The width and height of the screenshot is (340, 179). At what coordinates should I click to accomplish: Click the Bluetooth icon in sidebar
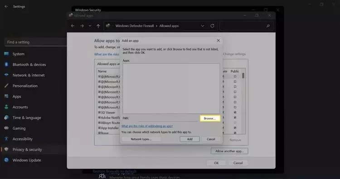(x=6, y=64)
